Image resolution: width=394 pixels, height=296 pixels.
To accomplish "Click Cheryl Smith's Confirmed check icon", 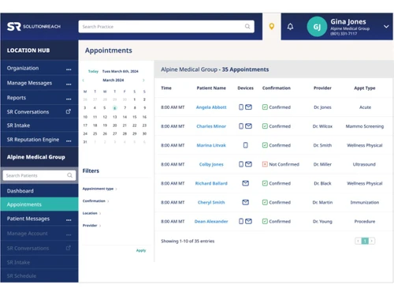I will [x=265, y=202].
